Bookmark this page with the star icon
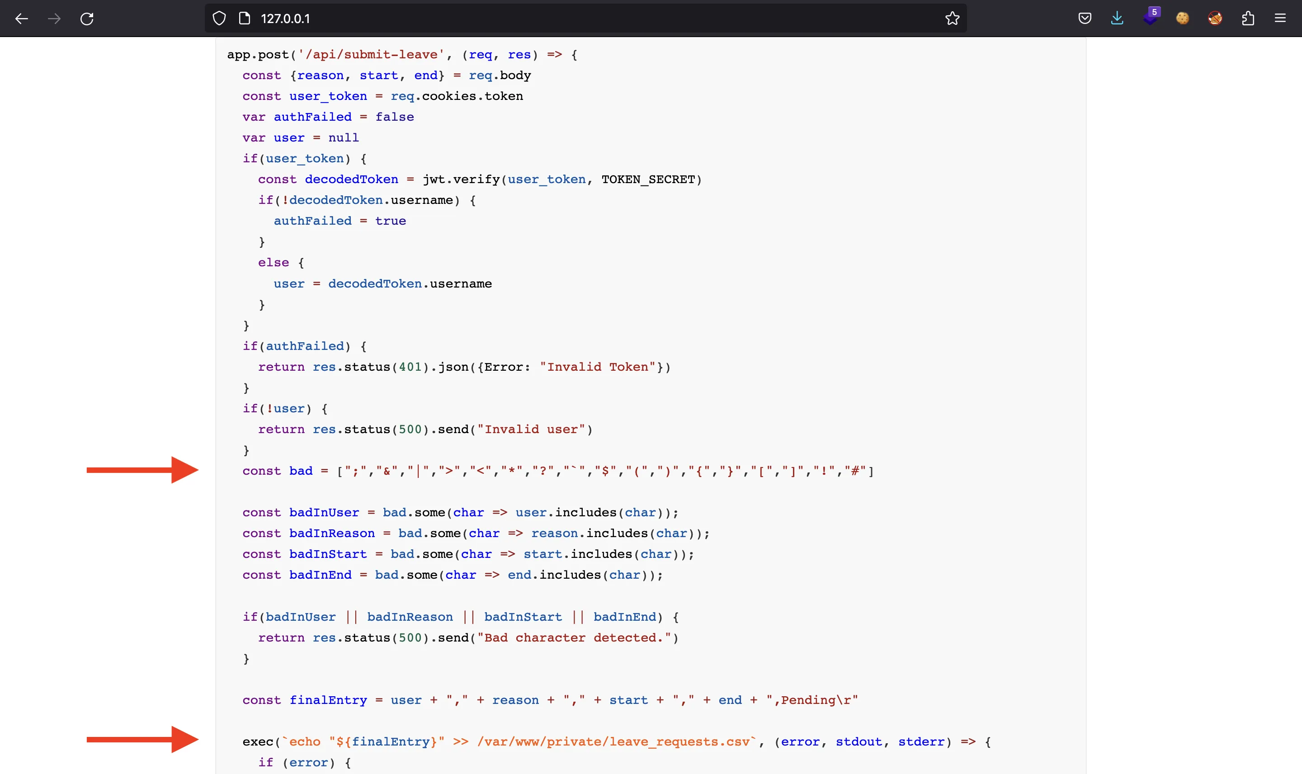 [x=952, y=19]
